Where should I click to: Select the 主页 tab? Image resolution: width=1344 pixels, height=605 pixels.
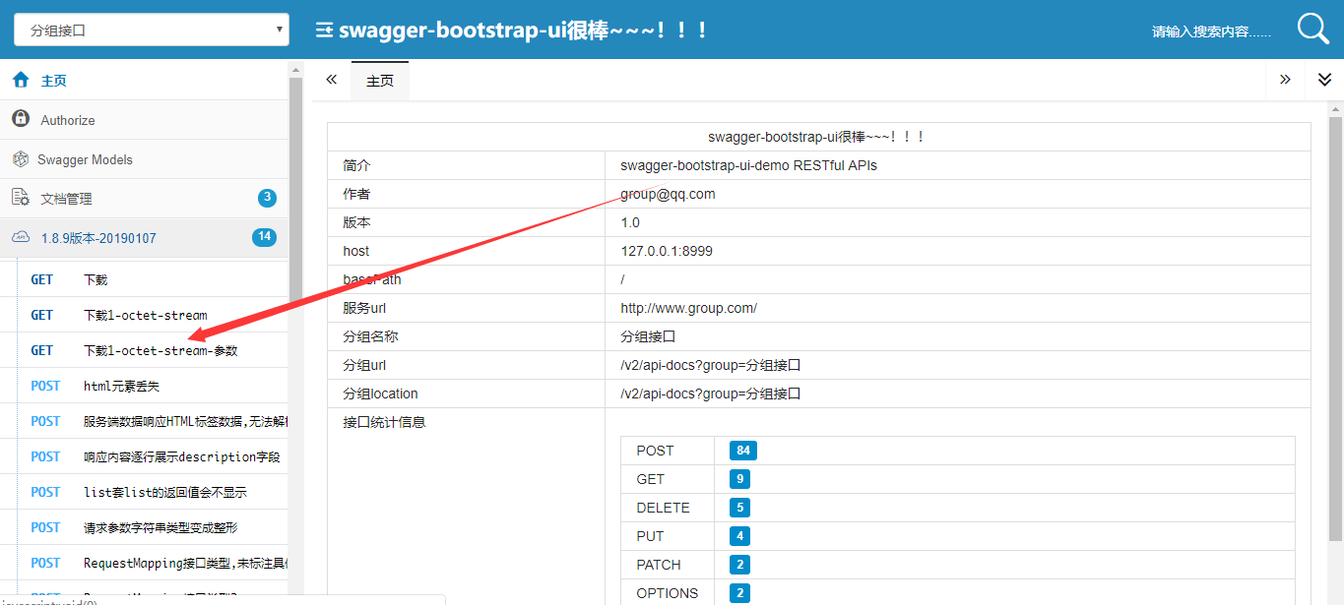(x=380, y=81)
